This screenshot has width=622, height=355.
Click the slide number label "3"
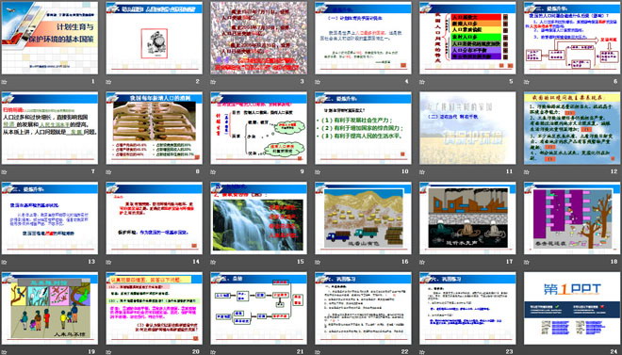tap(303, 82)
